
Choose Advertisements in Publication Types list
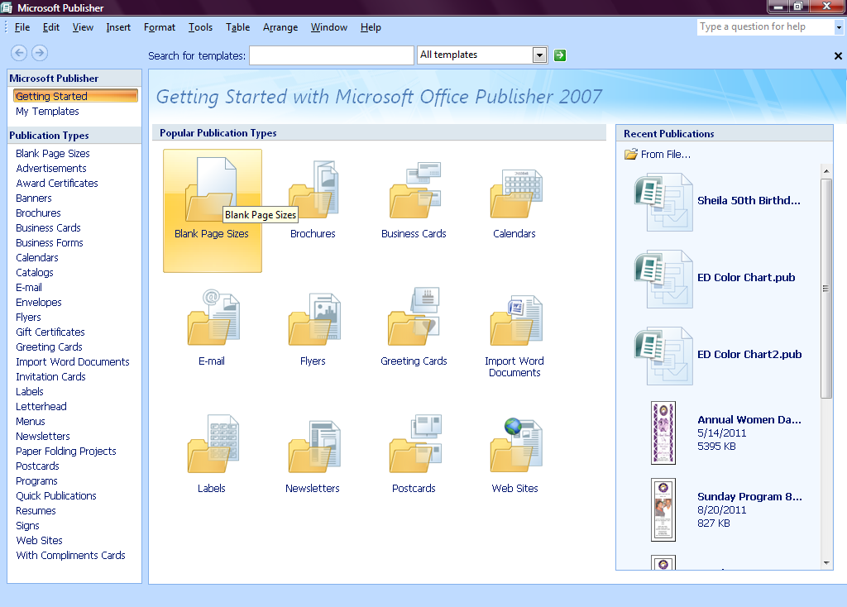click(51, 169)
